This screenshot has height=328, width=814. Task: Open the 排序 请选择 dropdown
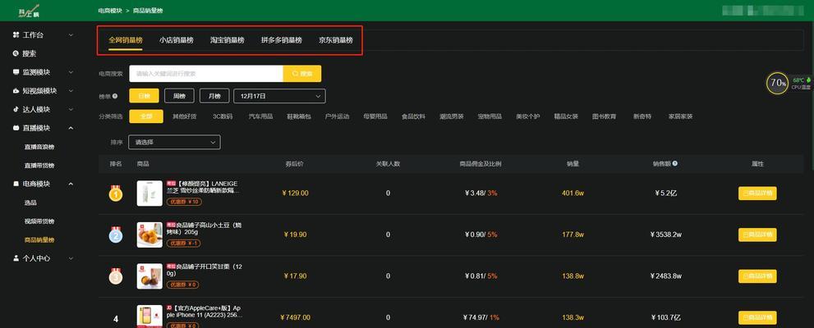174,142
